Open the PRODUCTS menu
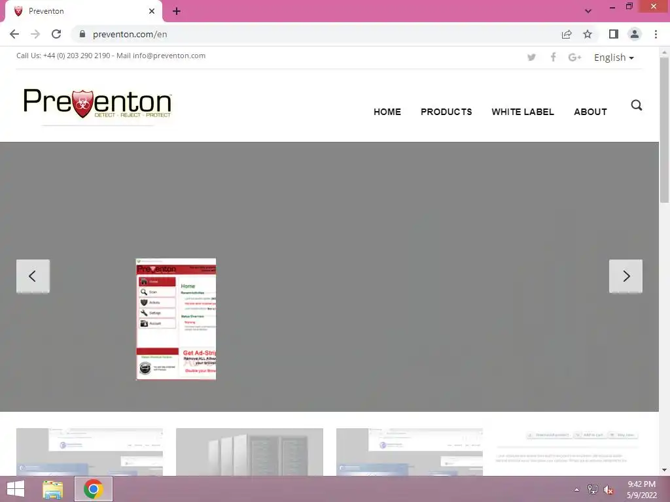Viewport: 670px width, 502px height. tap(446, 112)
